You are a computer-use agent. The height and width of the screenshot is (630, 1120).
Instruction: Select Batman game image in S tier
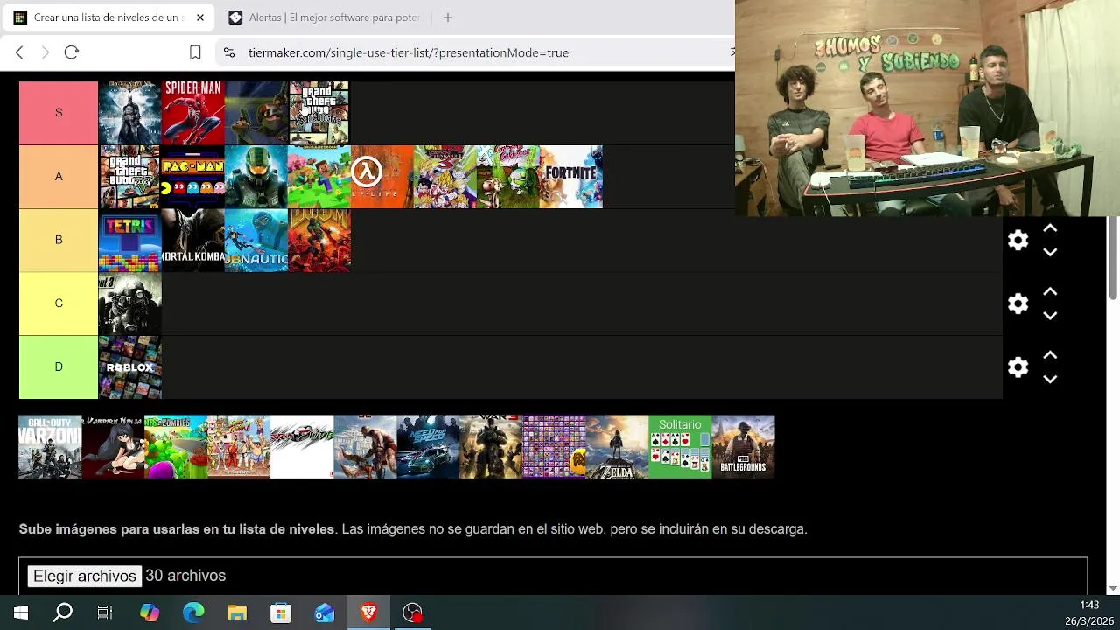click(129, 113)
